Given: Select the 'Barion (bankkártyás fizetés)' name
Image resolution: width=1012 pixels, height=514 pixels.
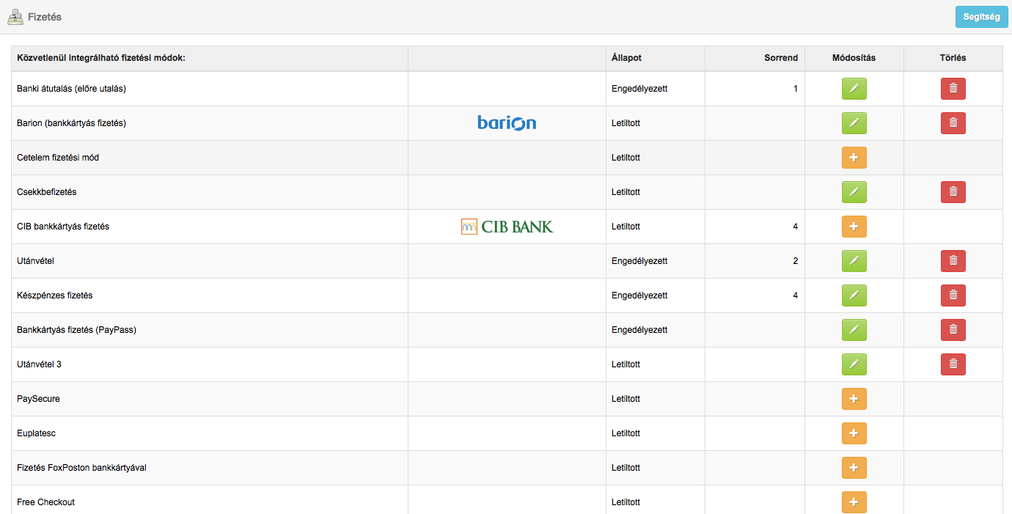Looking at the screenshot, I should (71, 123).
